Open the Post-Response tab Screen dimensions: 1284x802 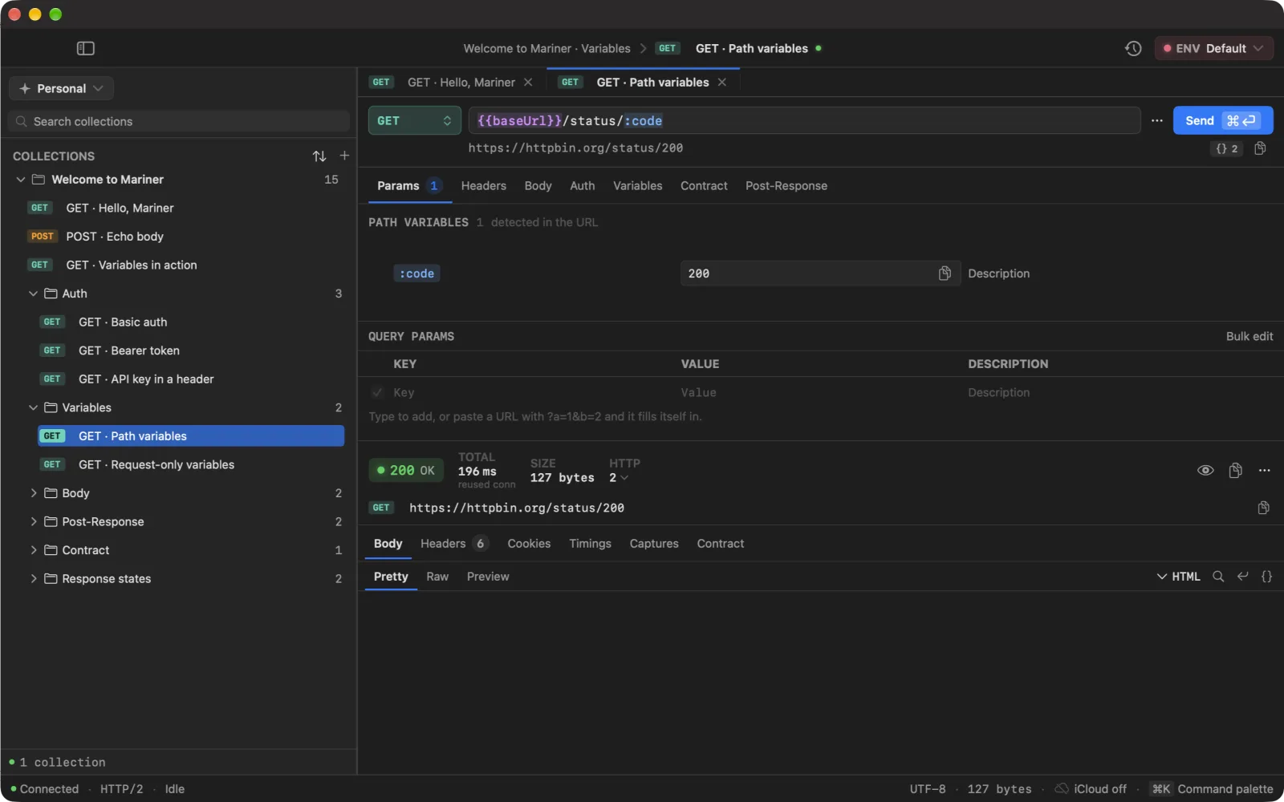point(786,185)
